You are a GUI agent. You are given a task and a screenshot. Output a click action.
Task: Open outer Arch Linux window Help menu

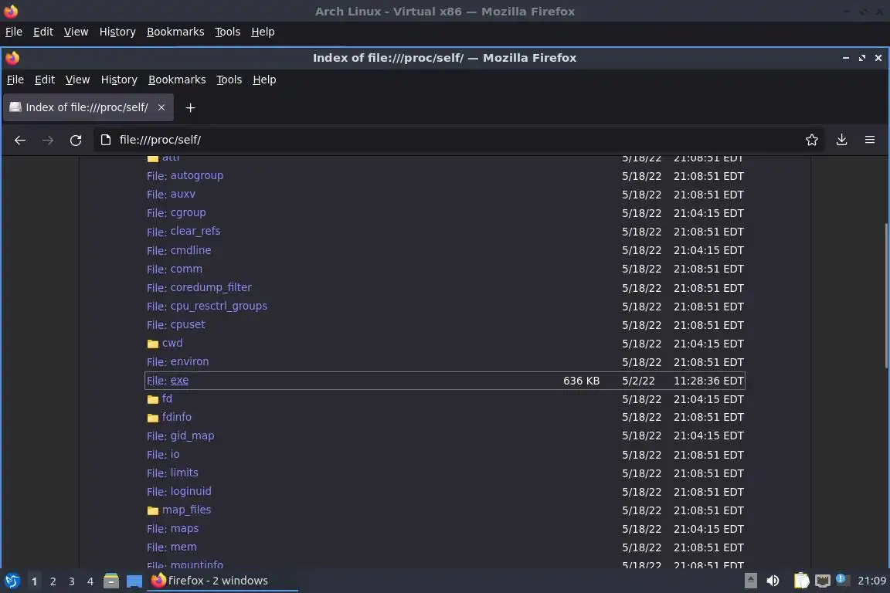click(263, 32)
